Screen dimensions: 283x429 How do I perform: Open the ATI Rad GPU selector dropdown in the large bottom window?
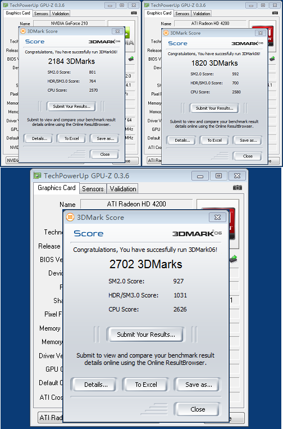pos(51,418)
